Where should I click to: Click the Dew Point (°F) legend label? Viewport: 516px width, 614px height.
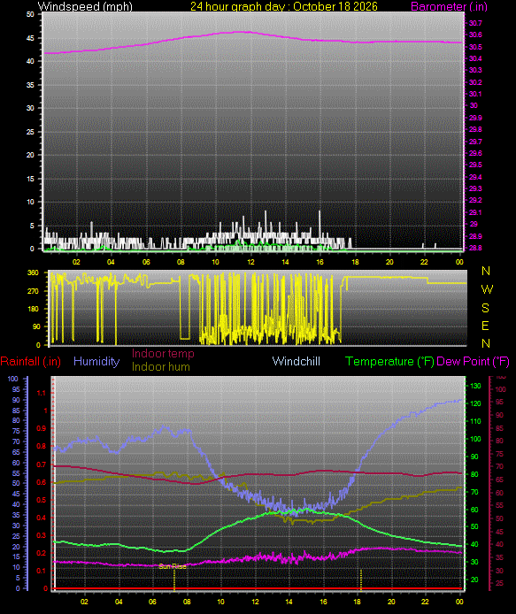click(x=473, y=361)
